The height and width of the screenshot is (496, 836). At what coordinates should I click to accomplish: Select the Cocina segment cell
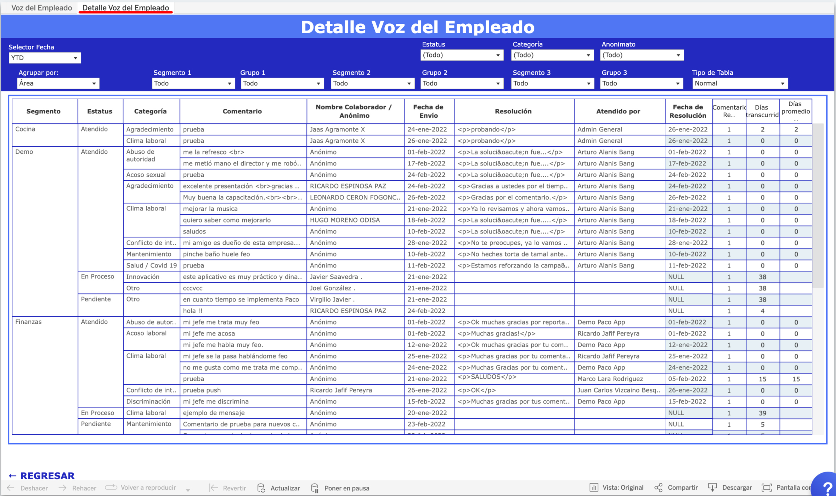coord(45,135)
